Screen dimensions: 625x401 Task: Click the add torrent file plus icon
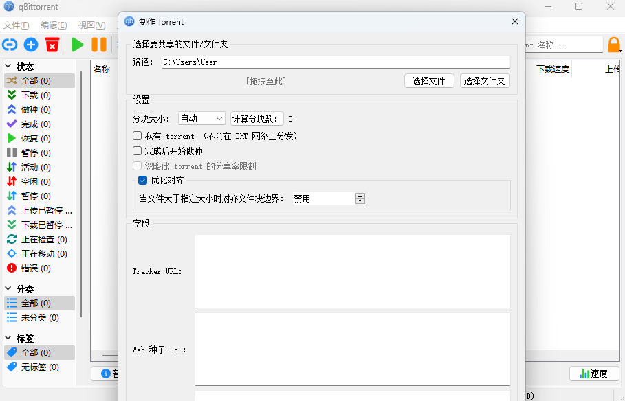(x=30, y=44)
